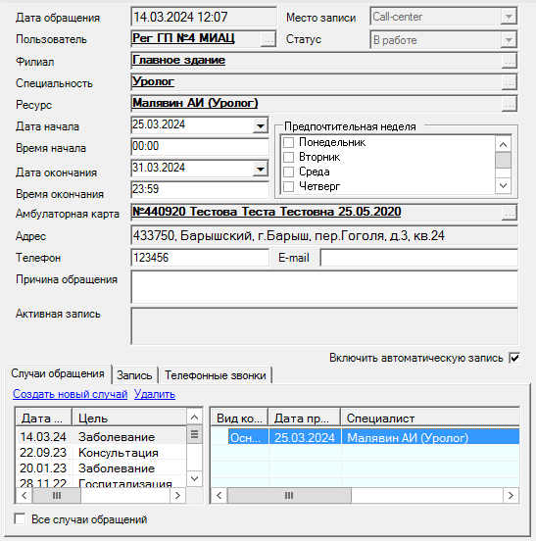
Task: Click the Причина обращения text area
Action: (324, 287)
